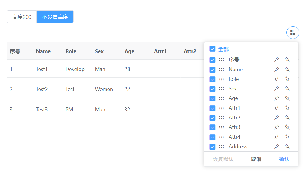Viewport: 308px width, 194px height.
Task: Select the 不设置高度 option
Action: [55, 17]
